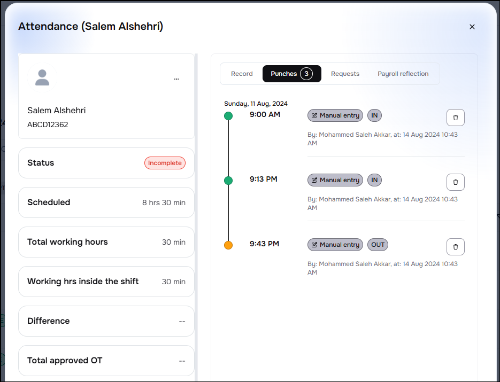Select the Punches tab
Viewport: 500px width, 382px height.
coord(283,74)
